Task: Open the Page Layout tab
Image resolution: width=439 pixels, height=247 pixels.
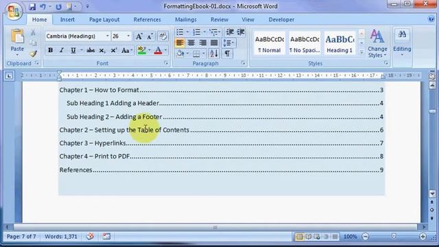Action: coord(104,20)
